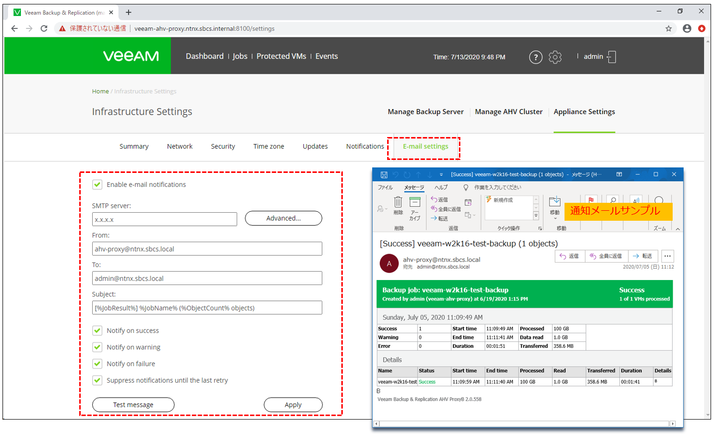
Task: Open the クイック操作 dialog launcher
Action: click(540, 228)
